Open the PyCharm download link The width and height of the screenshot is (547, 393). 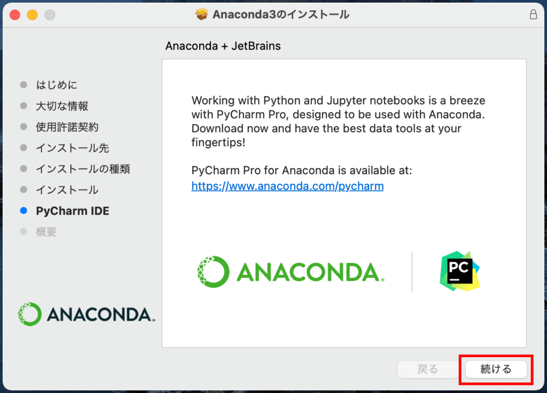(287, 186)
